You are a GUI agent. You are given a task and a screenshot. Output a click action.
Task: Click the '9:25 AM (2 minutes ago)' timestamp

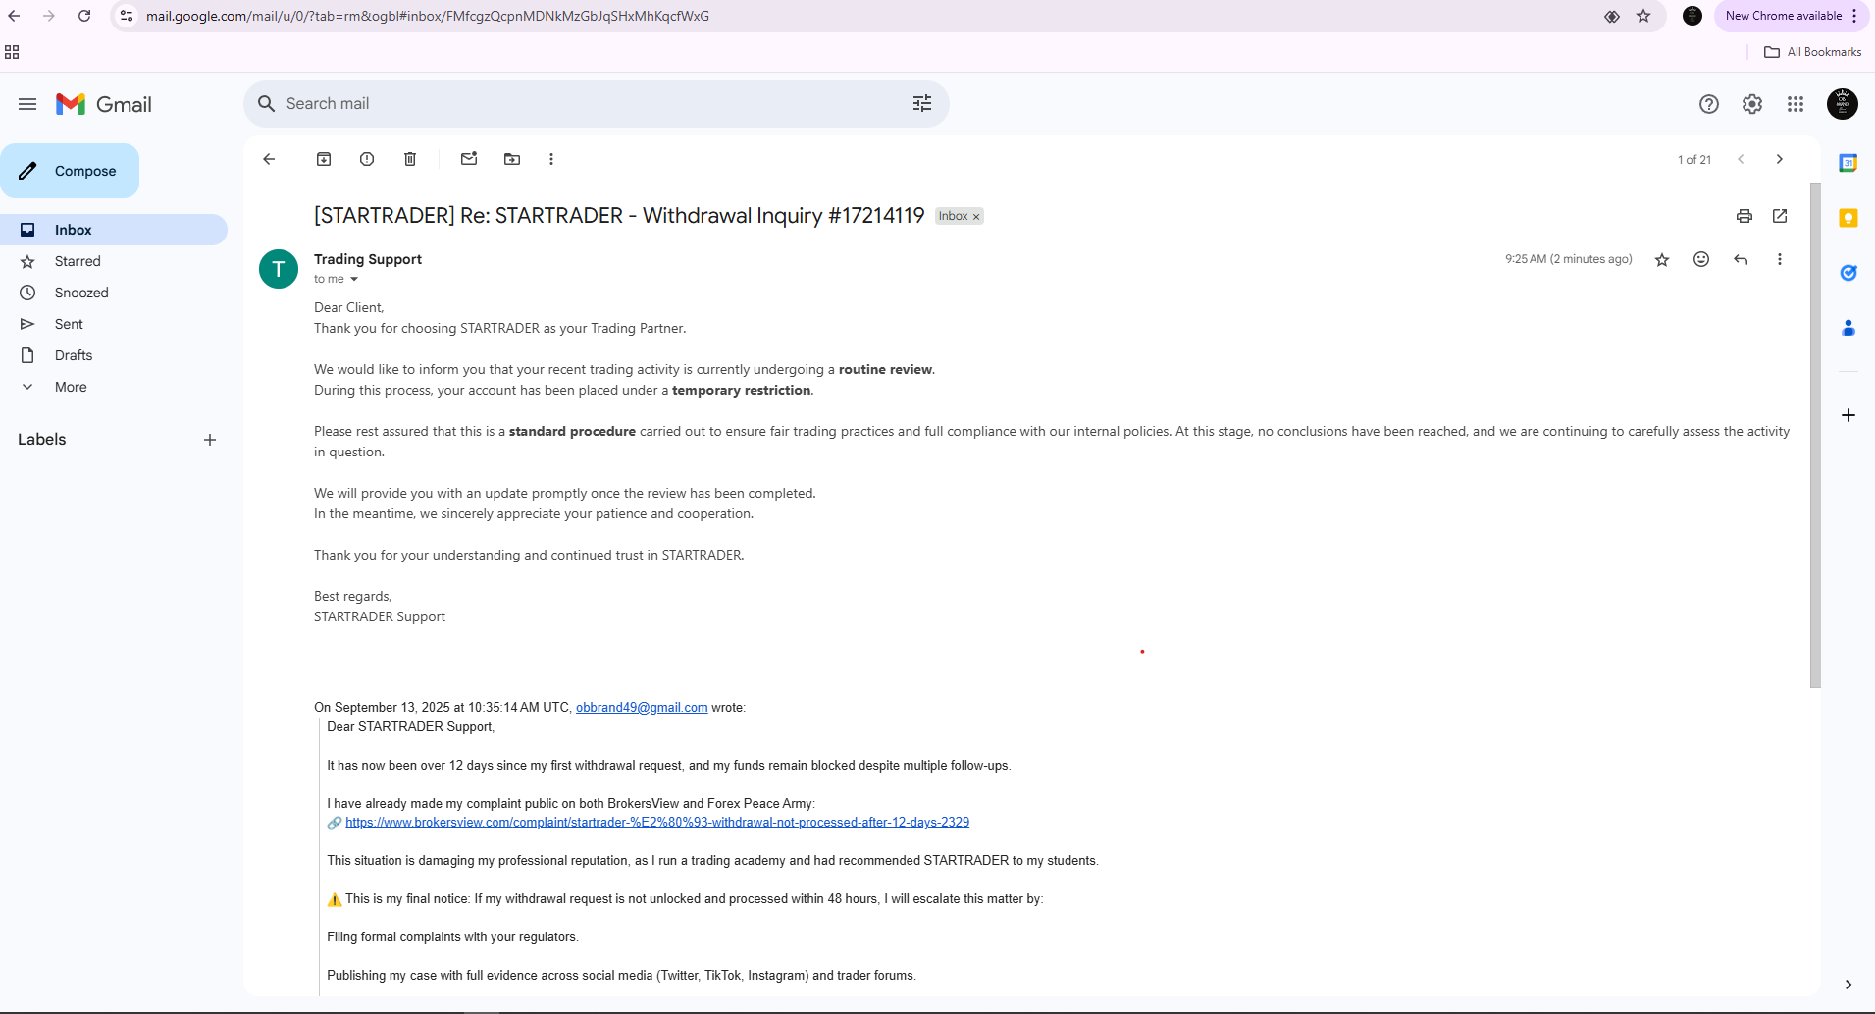point(1569,259)
